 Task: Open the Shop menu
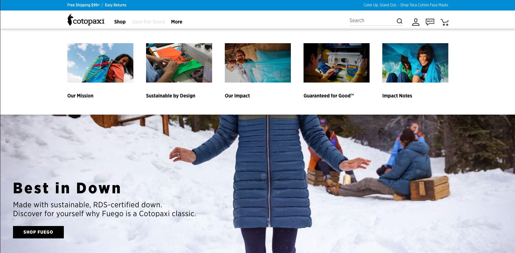(x=120, y=22)
